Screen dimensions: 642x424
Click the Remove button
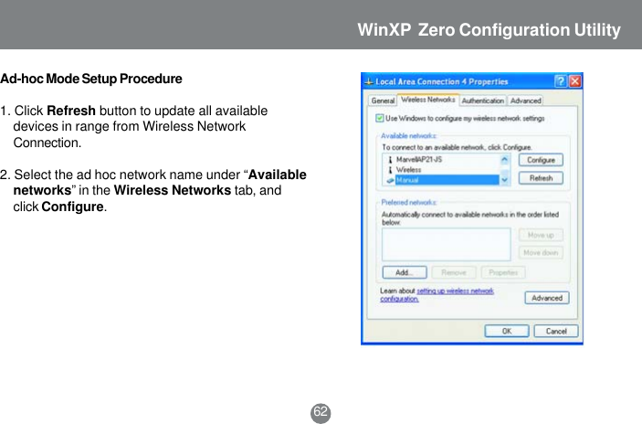tap(454, 272)
